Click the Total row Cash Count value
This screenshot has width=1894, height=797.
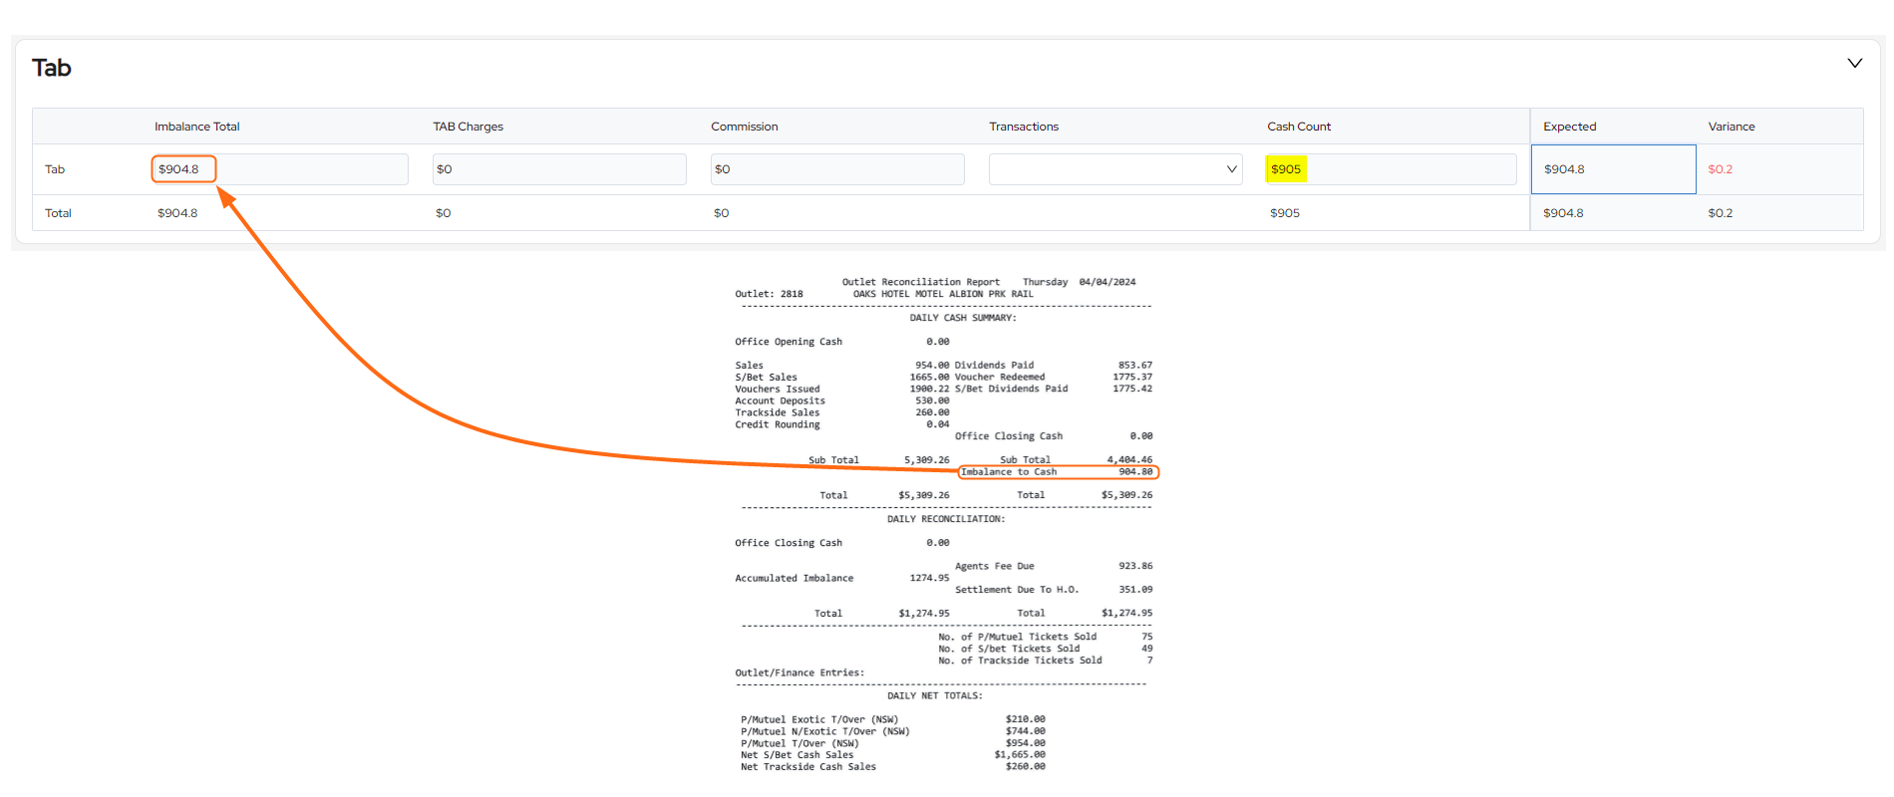coord(1284,213)
